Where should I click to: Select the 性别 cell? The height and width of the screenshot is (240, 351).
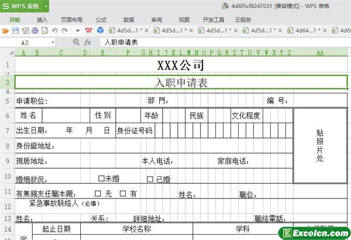103,116
